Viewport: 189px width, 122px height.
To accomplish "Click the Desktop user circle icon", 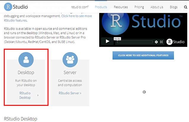I will point(26,60).
